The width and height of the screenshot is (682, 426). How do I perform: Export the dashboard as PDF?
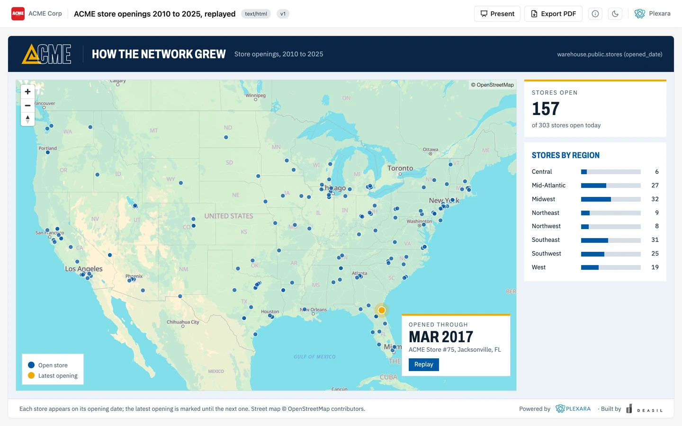point(553,14)
